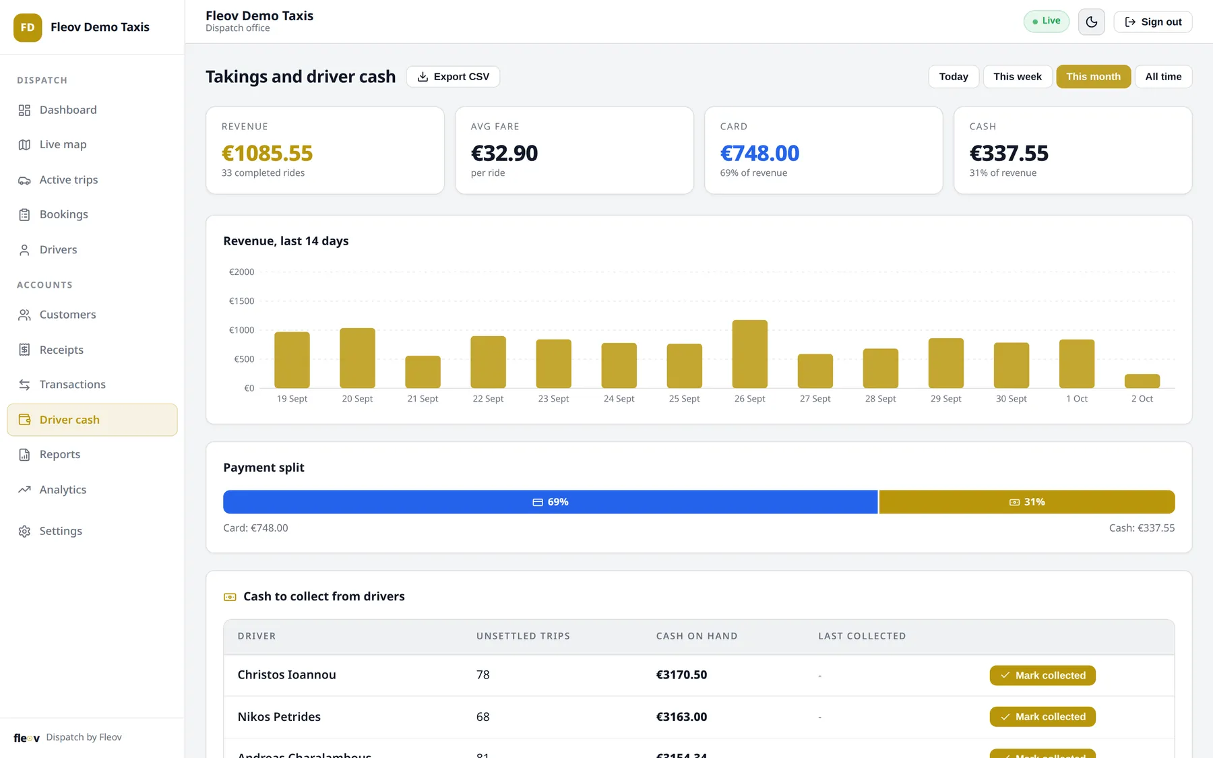Image resolution: width=1213 pixels, height=758 pixels.
Task: Click the gold 31% cash segment
Action: 1027,502
